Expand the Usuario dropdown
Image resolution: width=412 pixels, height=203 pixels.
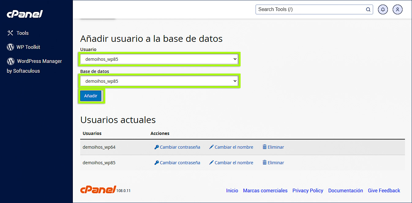[x=159, y=59]
